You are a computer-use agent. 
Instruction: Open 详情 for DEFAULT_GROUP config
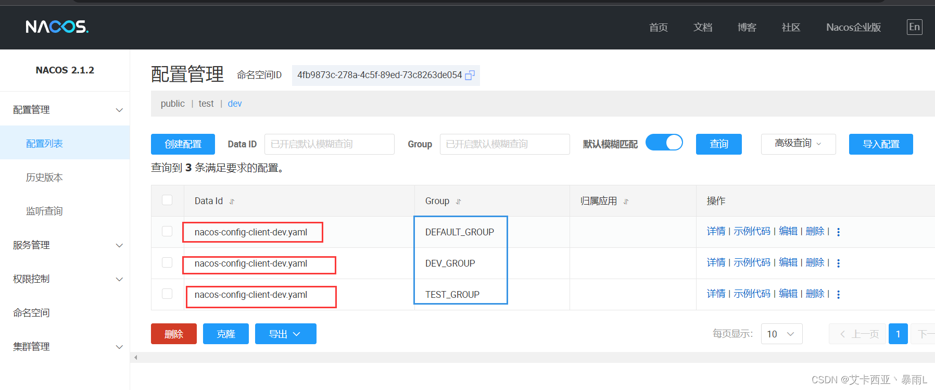716,231
